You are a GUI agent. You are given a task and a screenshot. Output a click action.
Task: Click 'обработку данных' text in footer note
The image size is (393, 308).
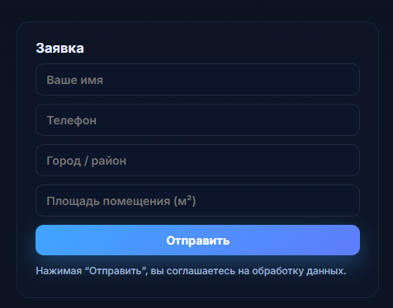(x=299, y=271)
